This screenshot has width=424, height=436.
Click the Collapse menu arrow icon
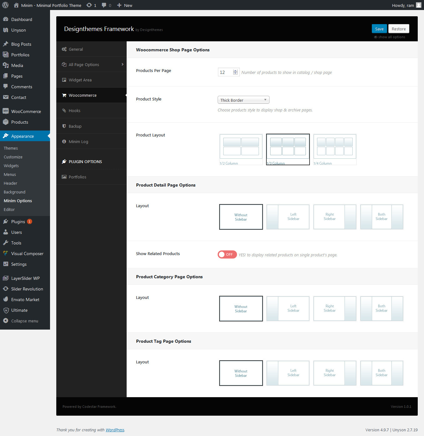pos(6,321)
